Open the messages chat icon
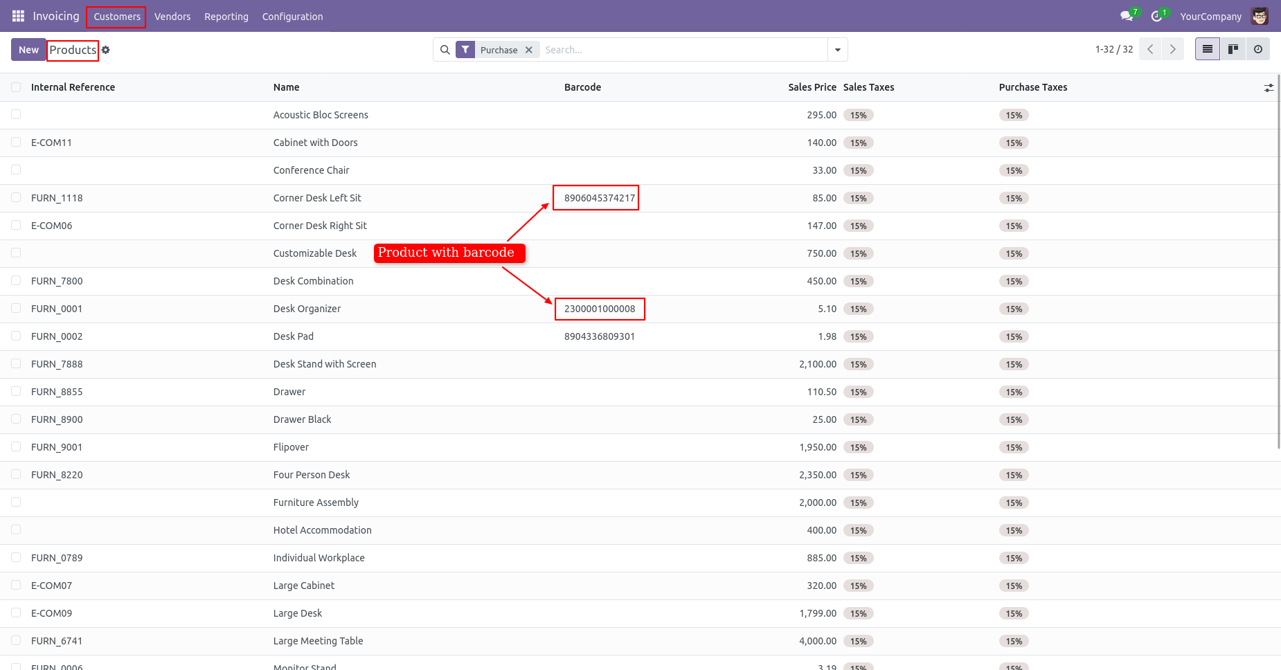 1126,16
